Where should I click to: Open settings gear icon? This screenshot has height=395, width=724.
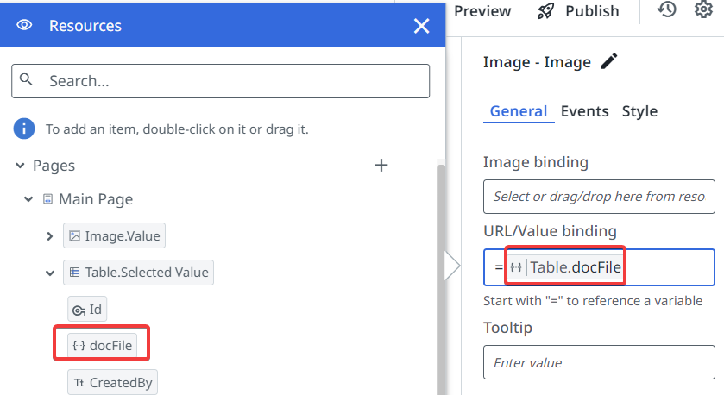point(703,10)
